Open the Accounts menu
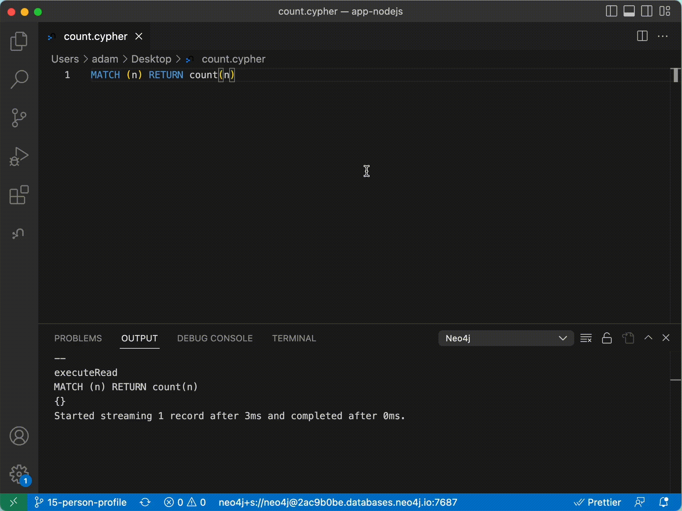Viewport: 682px width, 511px height. pos(19,436)
